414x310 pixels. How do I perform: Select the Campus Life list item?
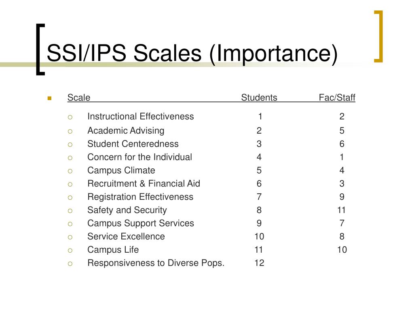[x=113, y=249]
